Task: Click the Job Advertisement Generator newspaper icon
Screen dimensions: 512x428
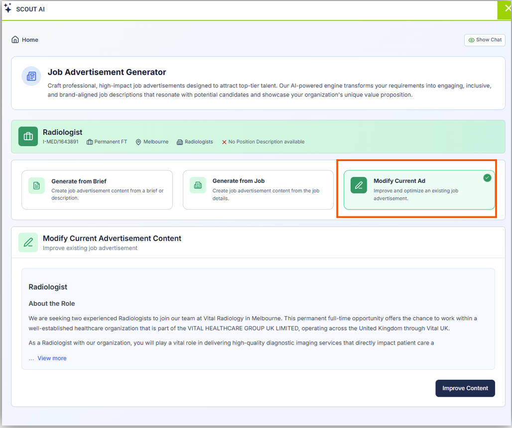Action: pos(31,76)
